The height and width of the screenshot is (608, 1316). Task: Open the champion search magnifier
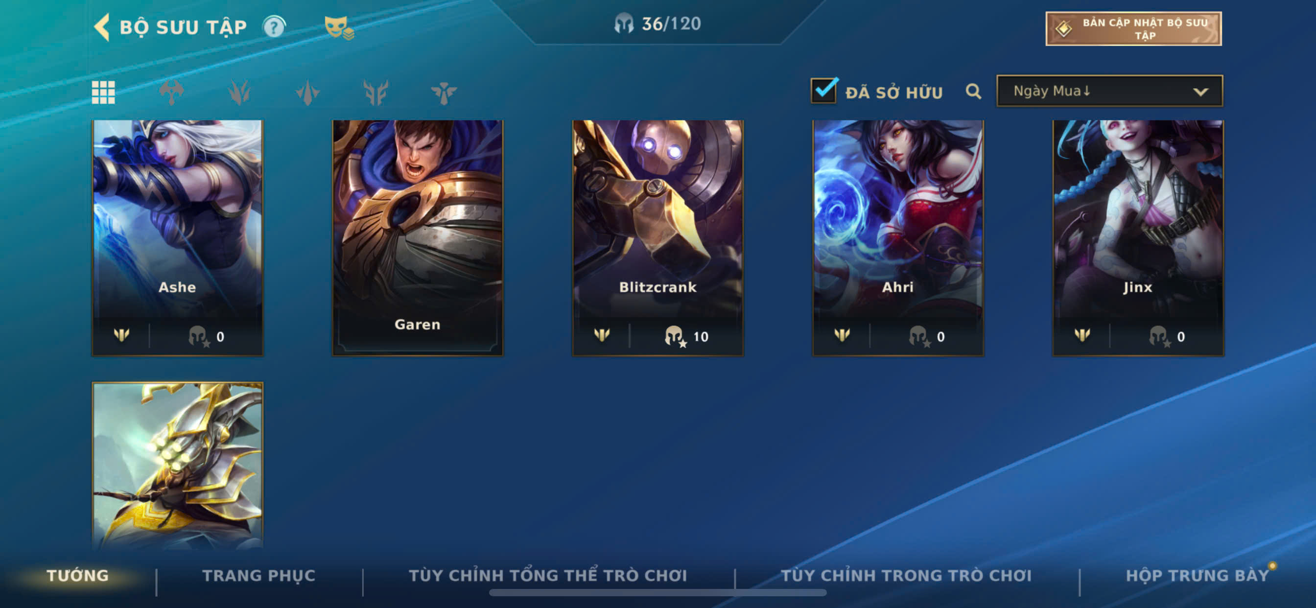tap(973, 92)
